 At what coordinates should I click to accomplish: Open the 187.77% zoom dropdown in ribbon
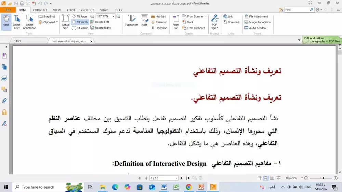click(x=114, y=16)
